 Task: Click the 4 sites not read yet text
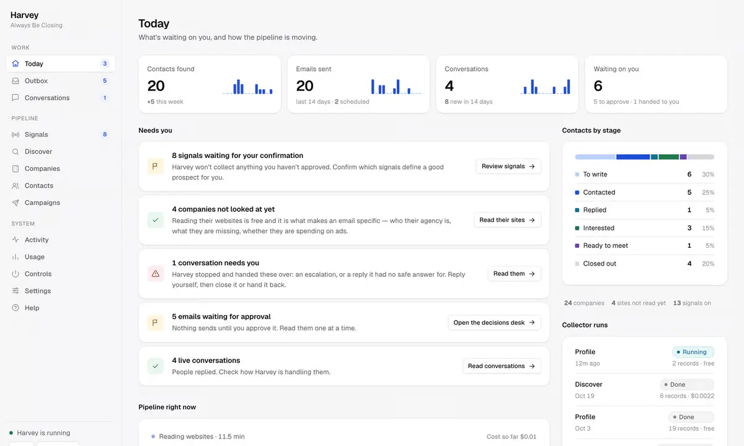[639, 303]
